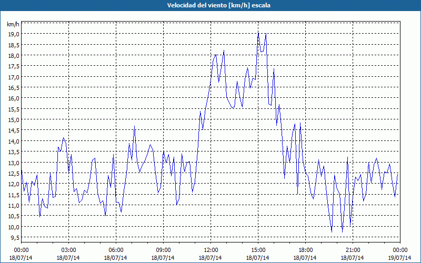Screen dimensions: 421x263
Task: Click the '17,5' y-axis value
Action: [x=13, y=66]
